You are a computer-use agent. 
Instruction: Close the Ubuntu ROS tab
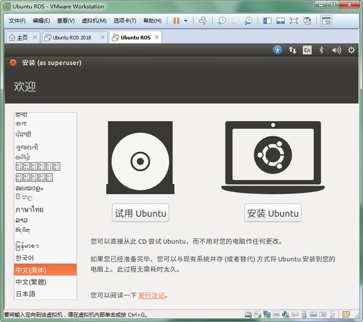coord(157,37)
